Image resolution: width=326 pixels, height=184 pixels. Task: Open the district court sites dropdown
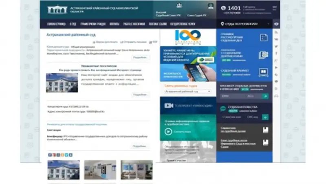click(188, 91)
